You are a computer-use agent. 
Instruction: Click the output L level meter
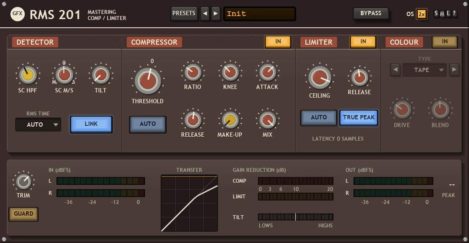[393, 181]
